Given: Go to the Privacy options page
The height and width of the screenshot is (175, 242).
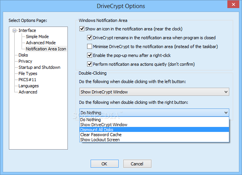Looking at the screenshot, I should (x=25, y=61).
